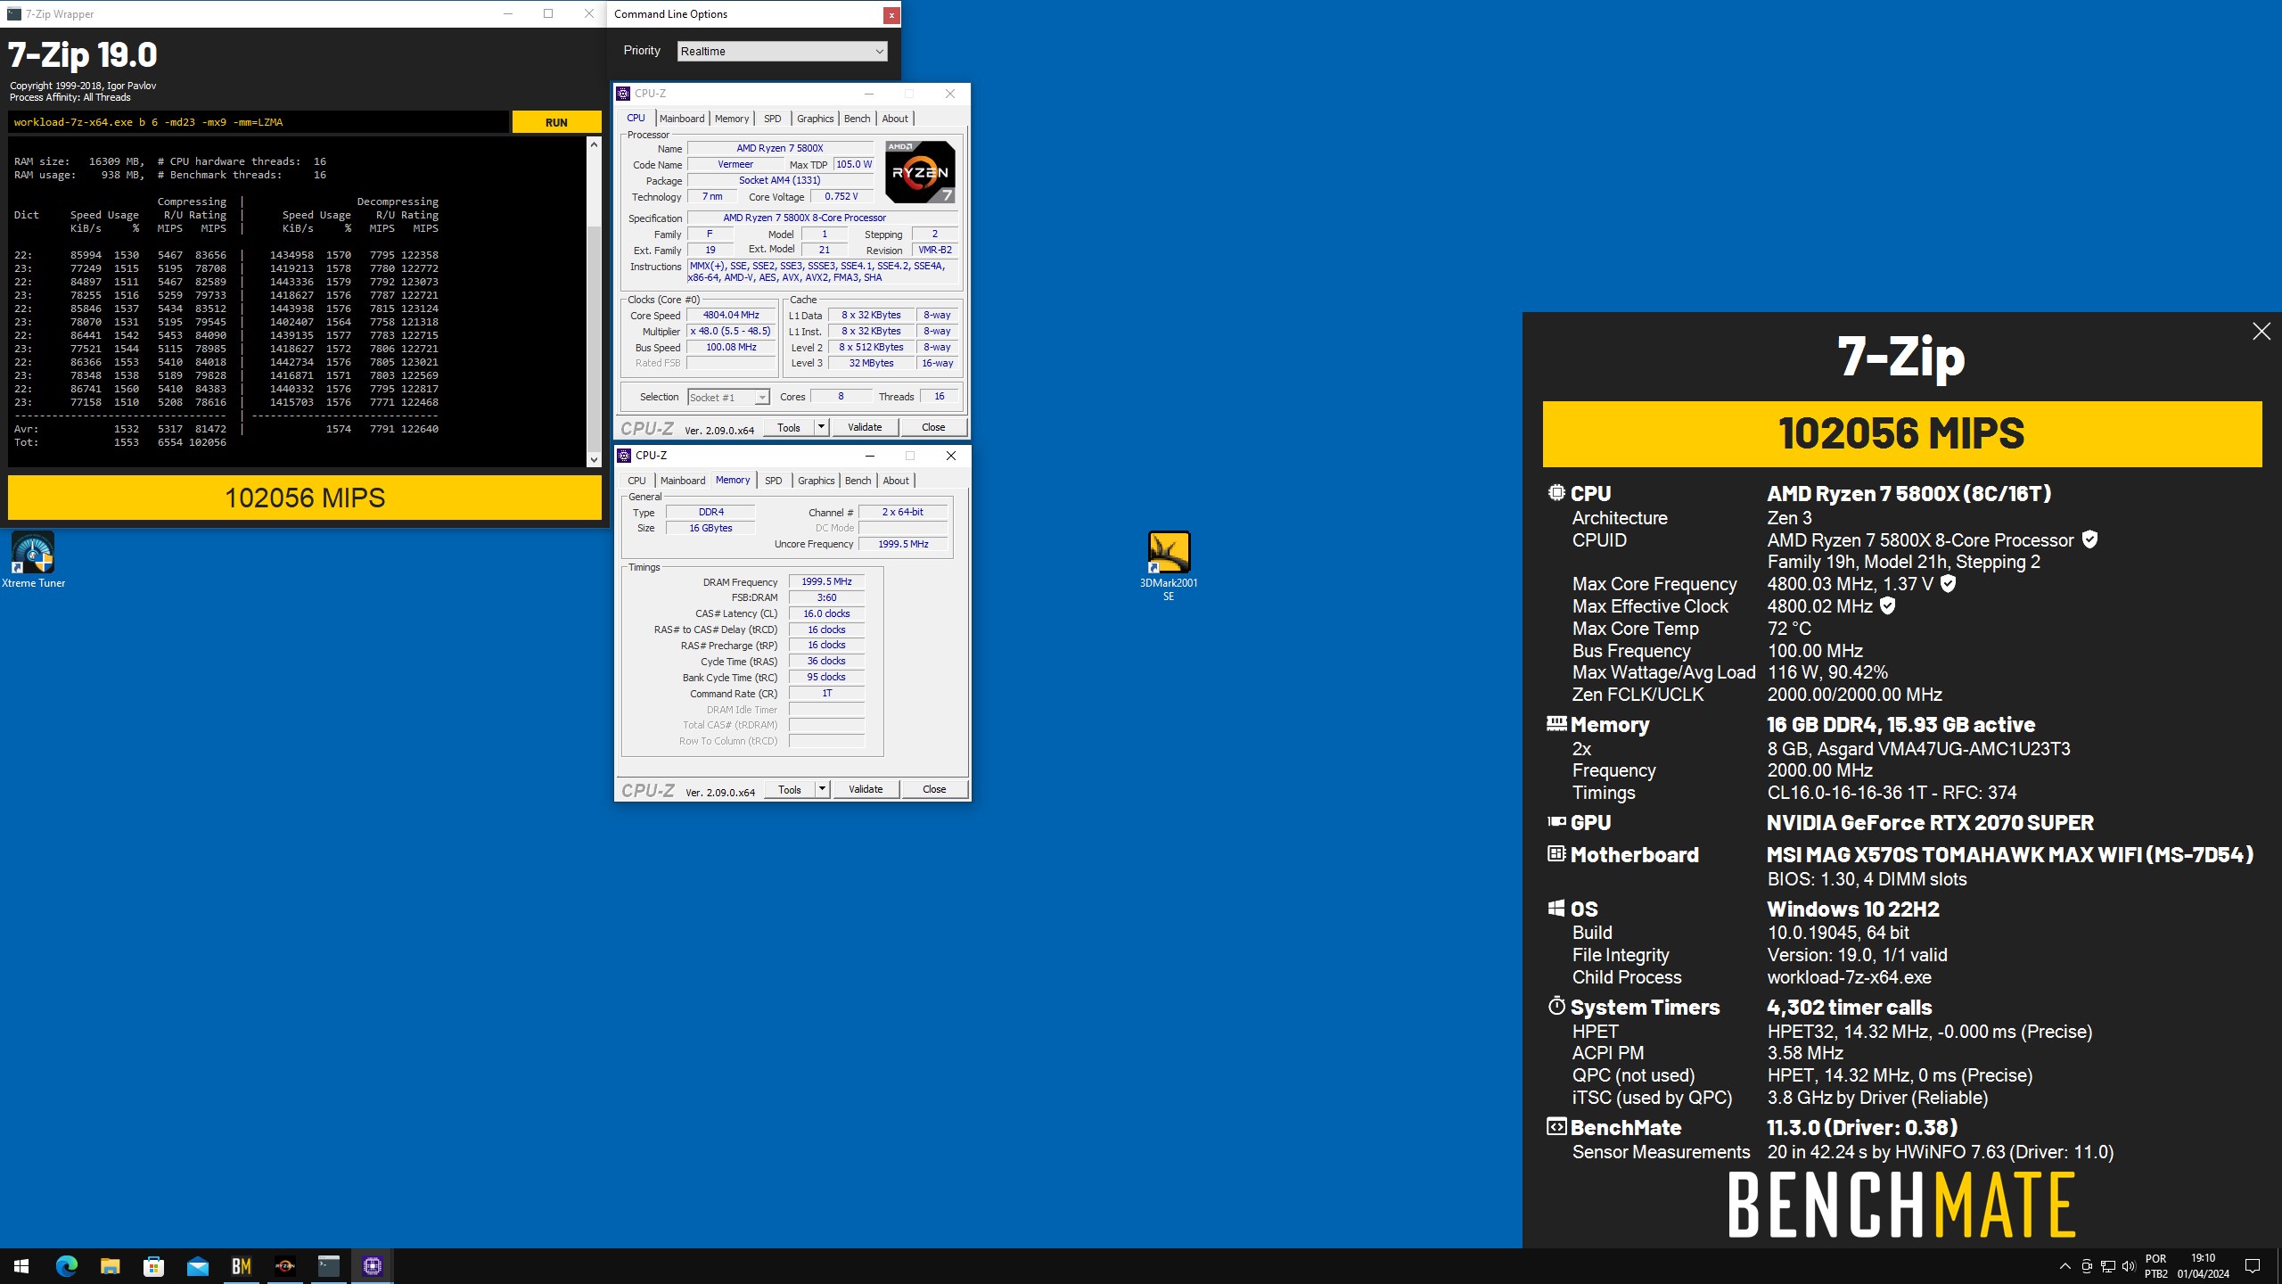2282x1284 pixels.
Task: Open the Windows Start menu
Action: 21,1265
